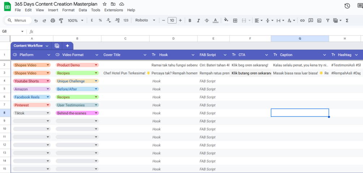This screenshot has width=363, height=173.
Task: Increase decimal places
Action: (x=117, y=20)
